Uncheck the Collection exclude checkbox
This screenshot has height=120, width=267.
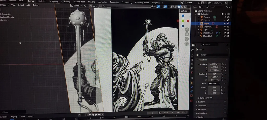click(x=222, y=14)
